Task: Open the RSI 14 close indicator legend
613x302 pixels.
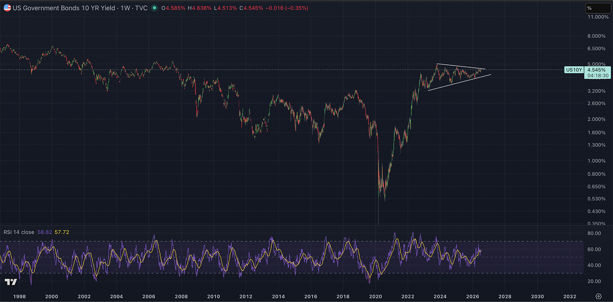Action: [x=19, y=232]
